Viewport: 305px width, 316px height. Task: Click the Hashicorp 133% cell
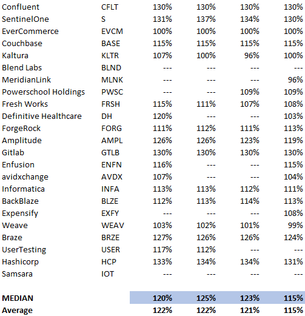pos(163,262)
